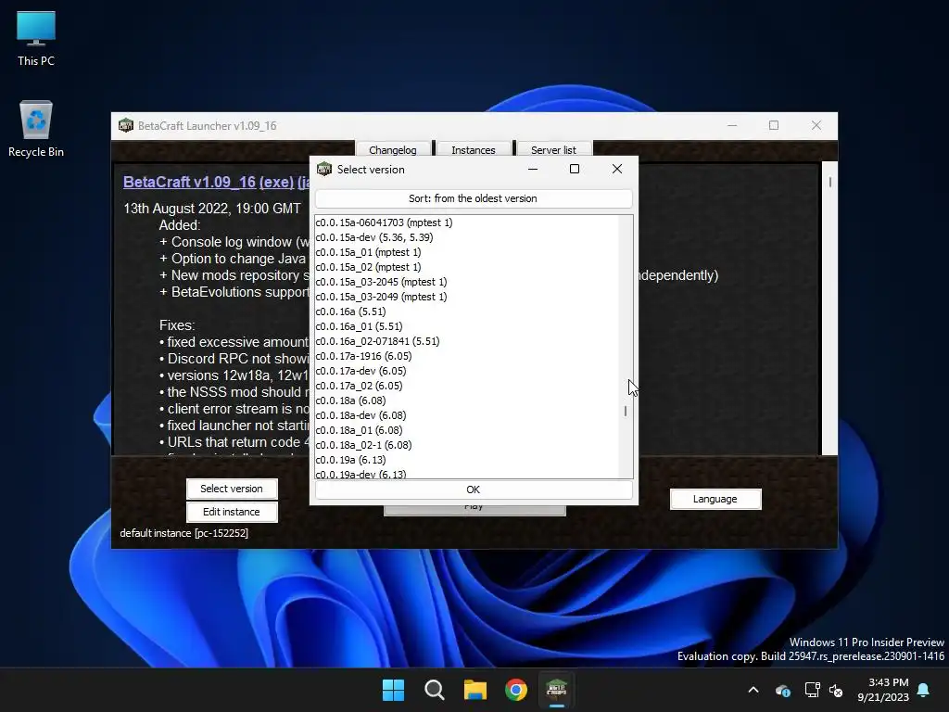Minimize the Select version dialog

pos(533,169)
